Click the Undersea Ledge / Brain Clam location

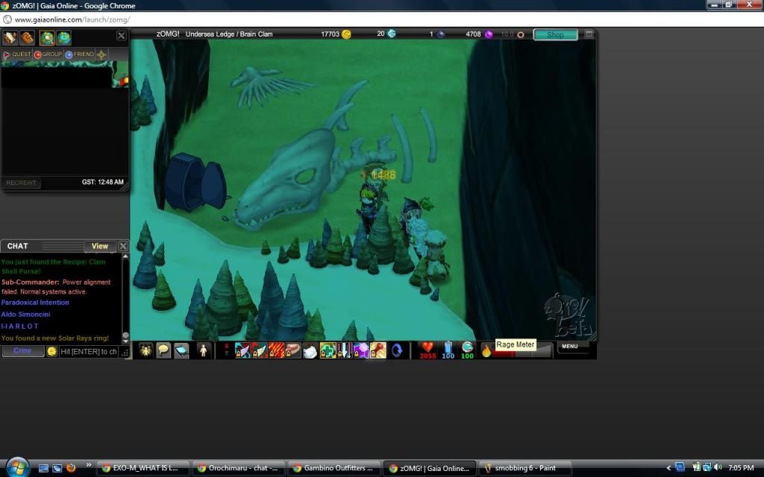pos(229,34)
